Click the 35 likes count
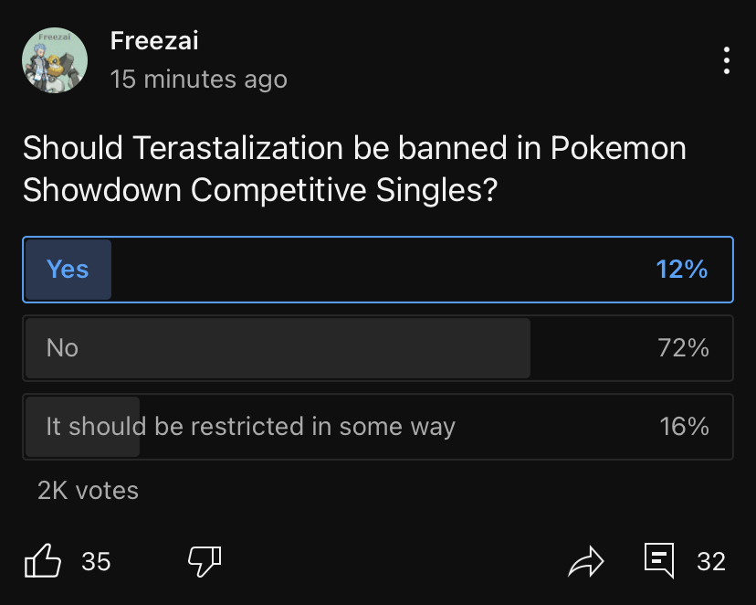 96,561
